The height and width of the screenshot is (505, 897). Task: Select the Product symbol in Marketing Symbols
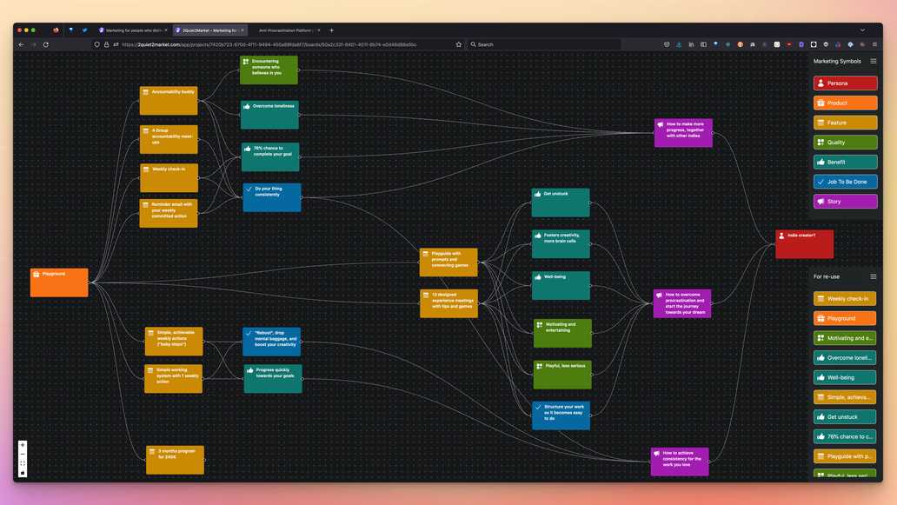(845, 103)
